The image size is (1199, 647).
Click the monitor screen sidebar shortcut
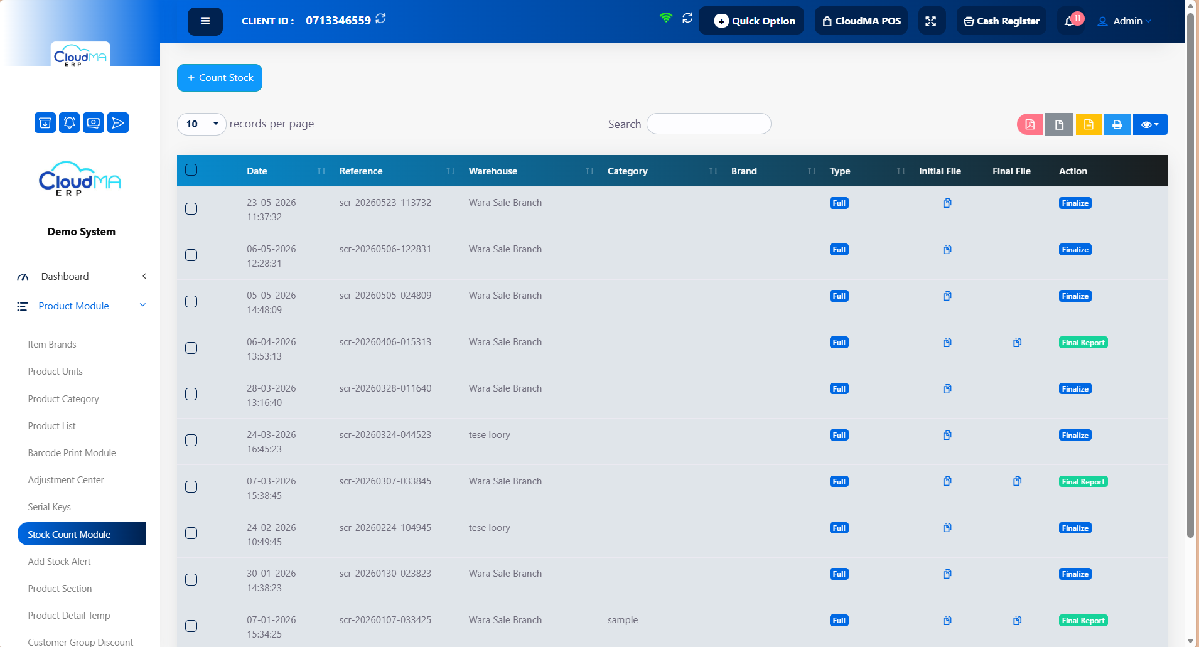pyautogui.click(x=94, y=123)
